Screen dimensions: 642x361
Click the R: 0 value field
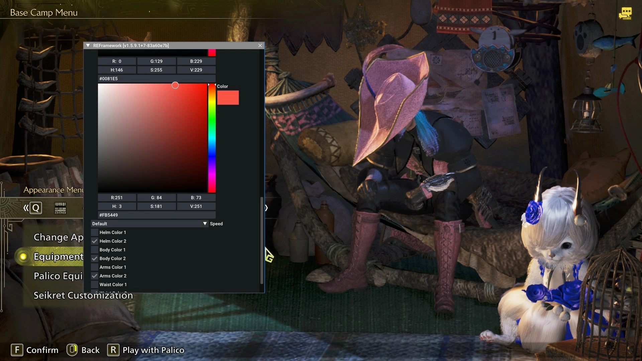pyautogui.click(x=117, y=61)
